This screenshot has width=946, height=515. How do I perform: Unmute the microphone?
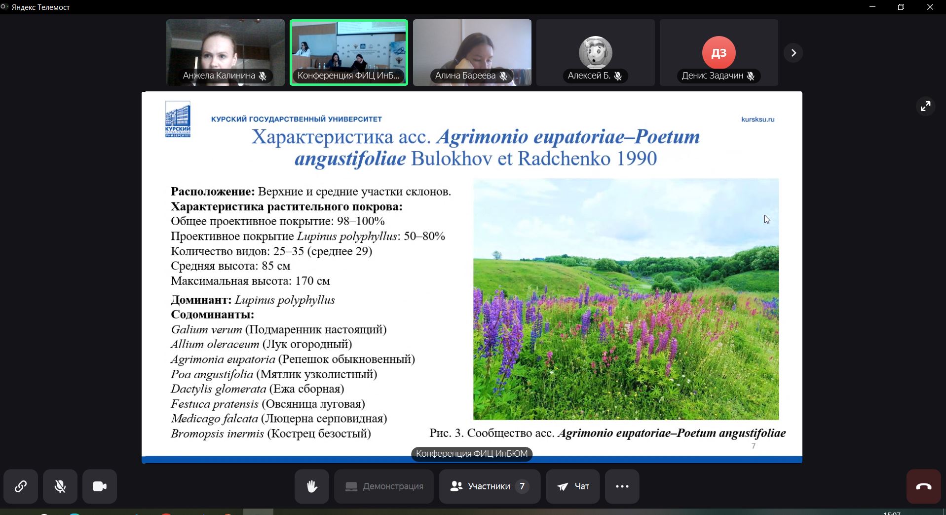pyautogui.click(x=60, y=486)
